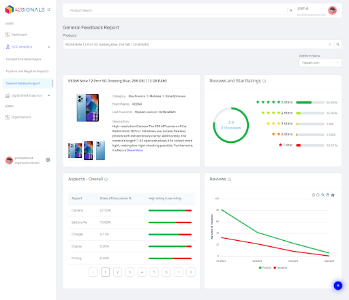
Task: Click the 4 stars rating bar
Action: pos(310,113)
